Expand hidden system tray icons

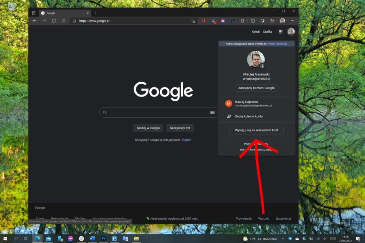(283, 239)
